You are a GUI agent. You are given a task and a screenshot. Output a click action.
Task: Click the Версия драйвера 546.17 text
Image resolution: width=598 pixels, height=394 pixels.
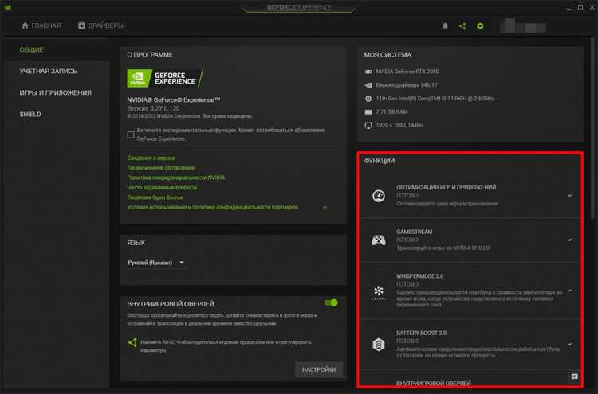[x=407, y=85]
